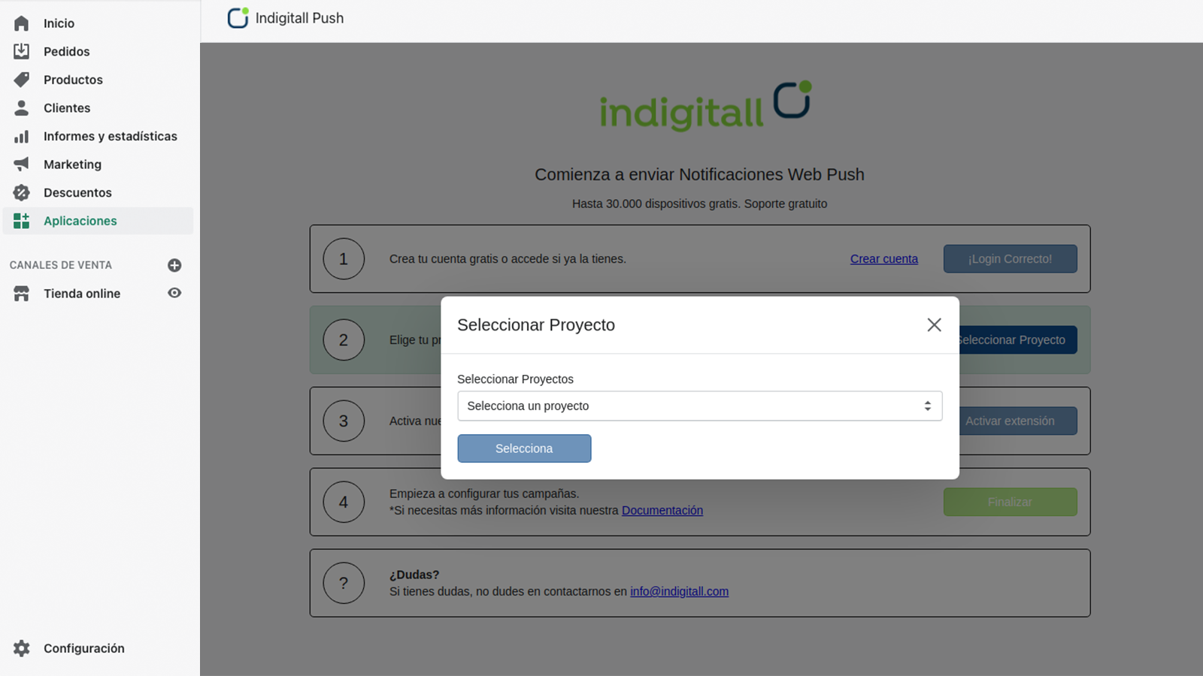The height and width of the screenshot is (676, 1203).
Task: Click the Inicio home icon
Action: pyautogui.click(x=21, y=23)
